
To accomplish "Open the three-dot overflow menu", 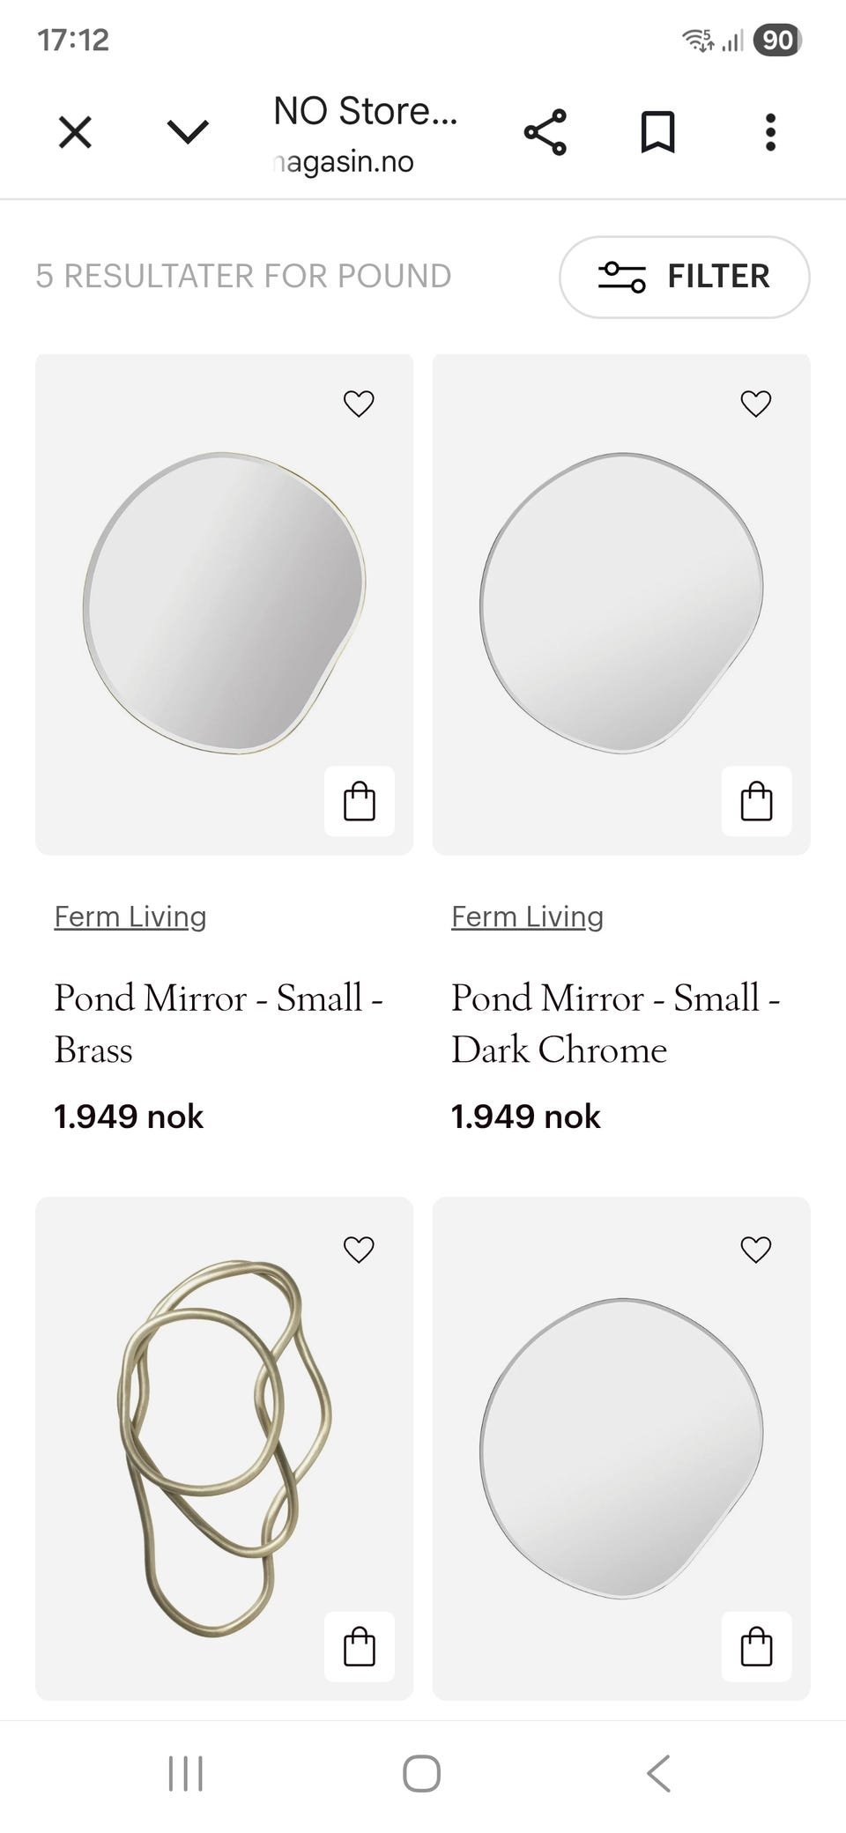I will point(770,133).
